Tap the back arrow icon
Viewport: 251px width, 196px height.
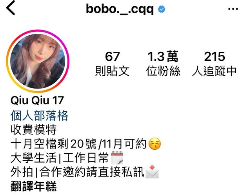click(x=11, y=8)
